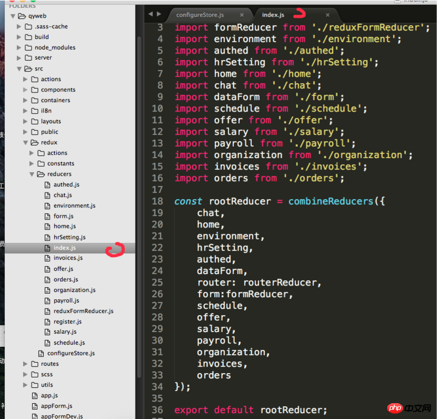The width and height of the screenshot is (437, 419).
Task: Click the folder icon beside components
Action: [34, 90]
